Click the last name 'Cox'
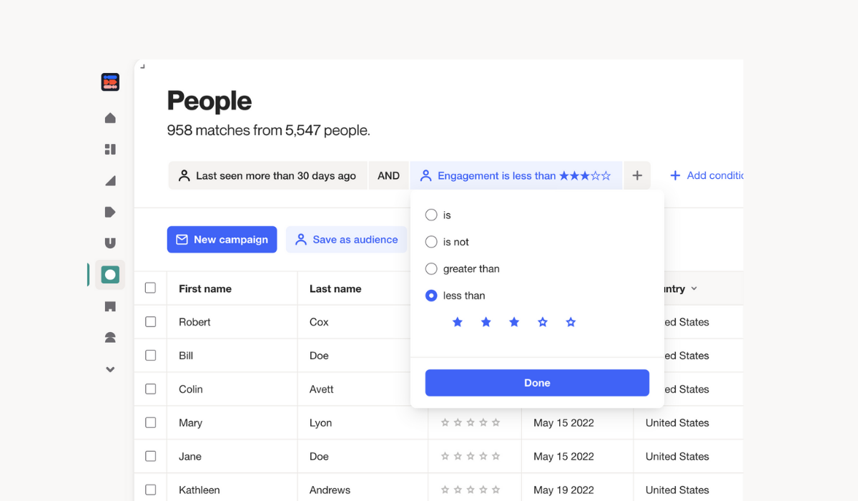This screenshot has width=858, height=501. pyautogui.click(x=319, y=322)
